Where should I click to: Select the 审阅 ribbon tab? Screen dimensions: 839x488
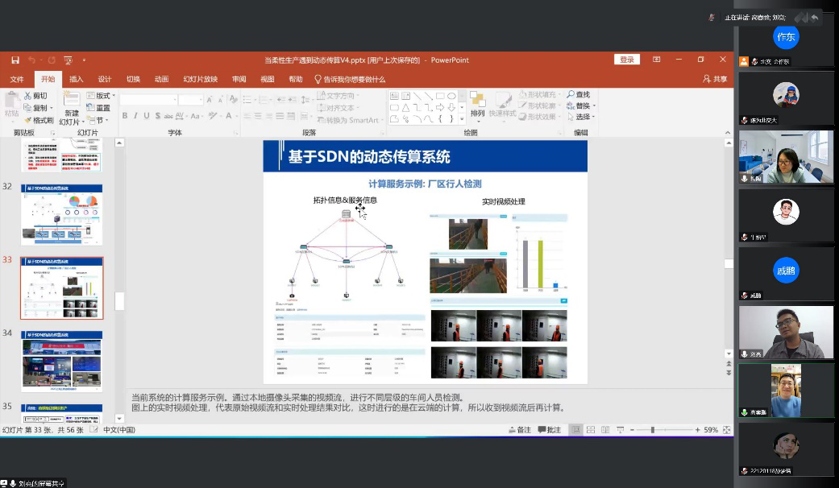click(x=239, y=79)
